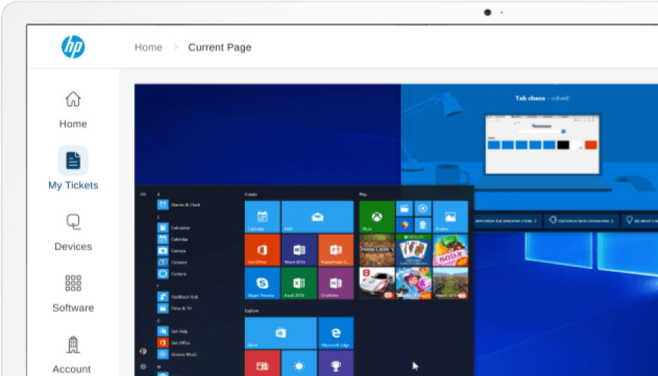Open Films & TV in the app list

[176, 308]
